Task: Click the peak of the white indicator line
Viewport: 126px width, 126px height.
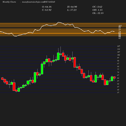Action: [x=58, y=22]
